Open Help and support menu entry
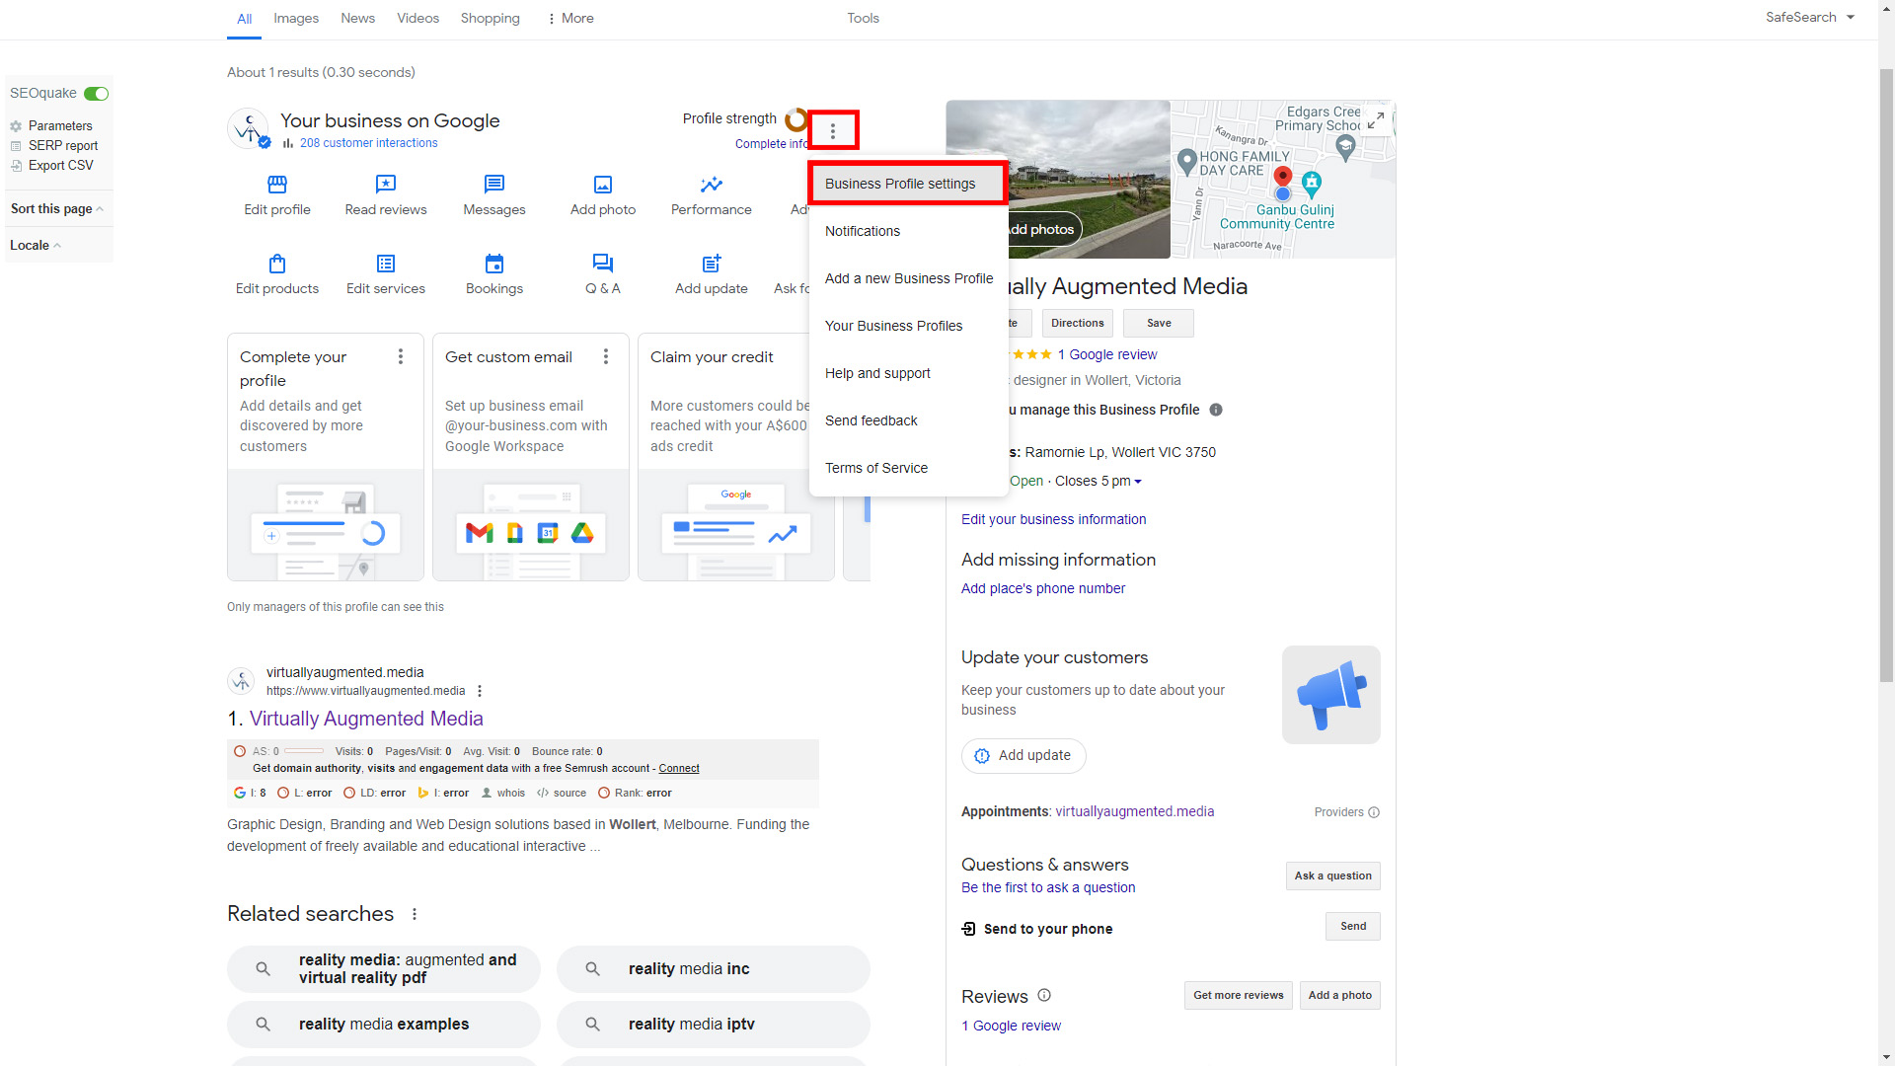1895x1066 pixels. [x=908, y=373]
